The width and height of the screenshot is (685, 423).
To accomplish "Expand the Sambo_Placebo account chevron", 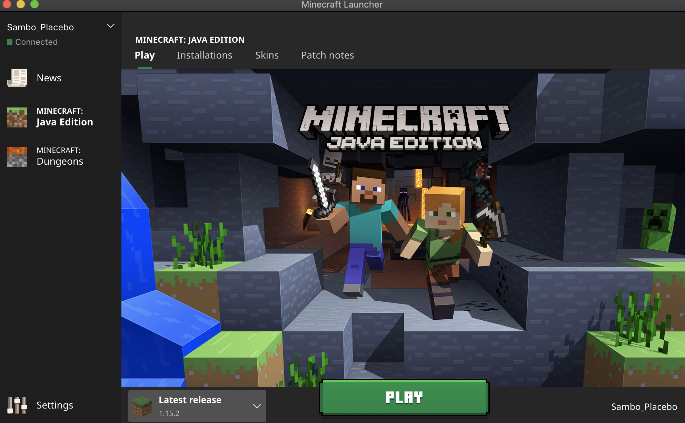I will 111,26.
